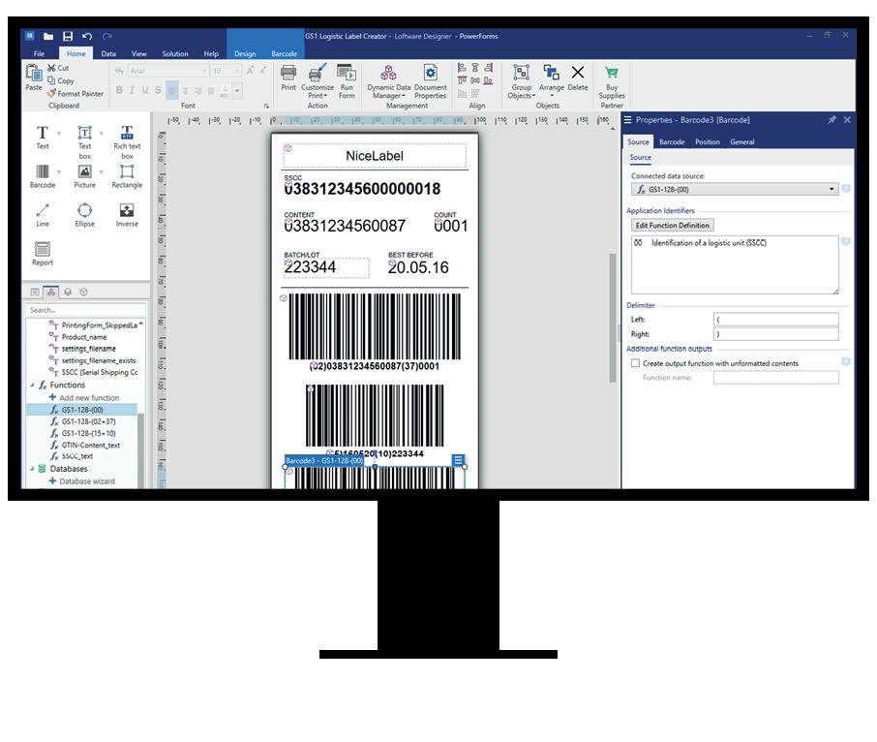Click the Save icon in title bar
Viewport: 877px width, 742px height.
click(68, 37)
